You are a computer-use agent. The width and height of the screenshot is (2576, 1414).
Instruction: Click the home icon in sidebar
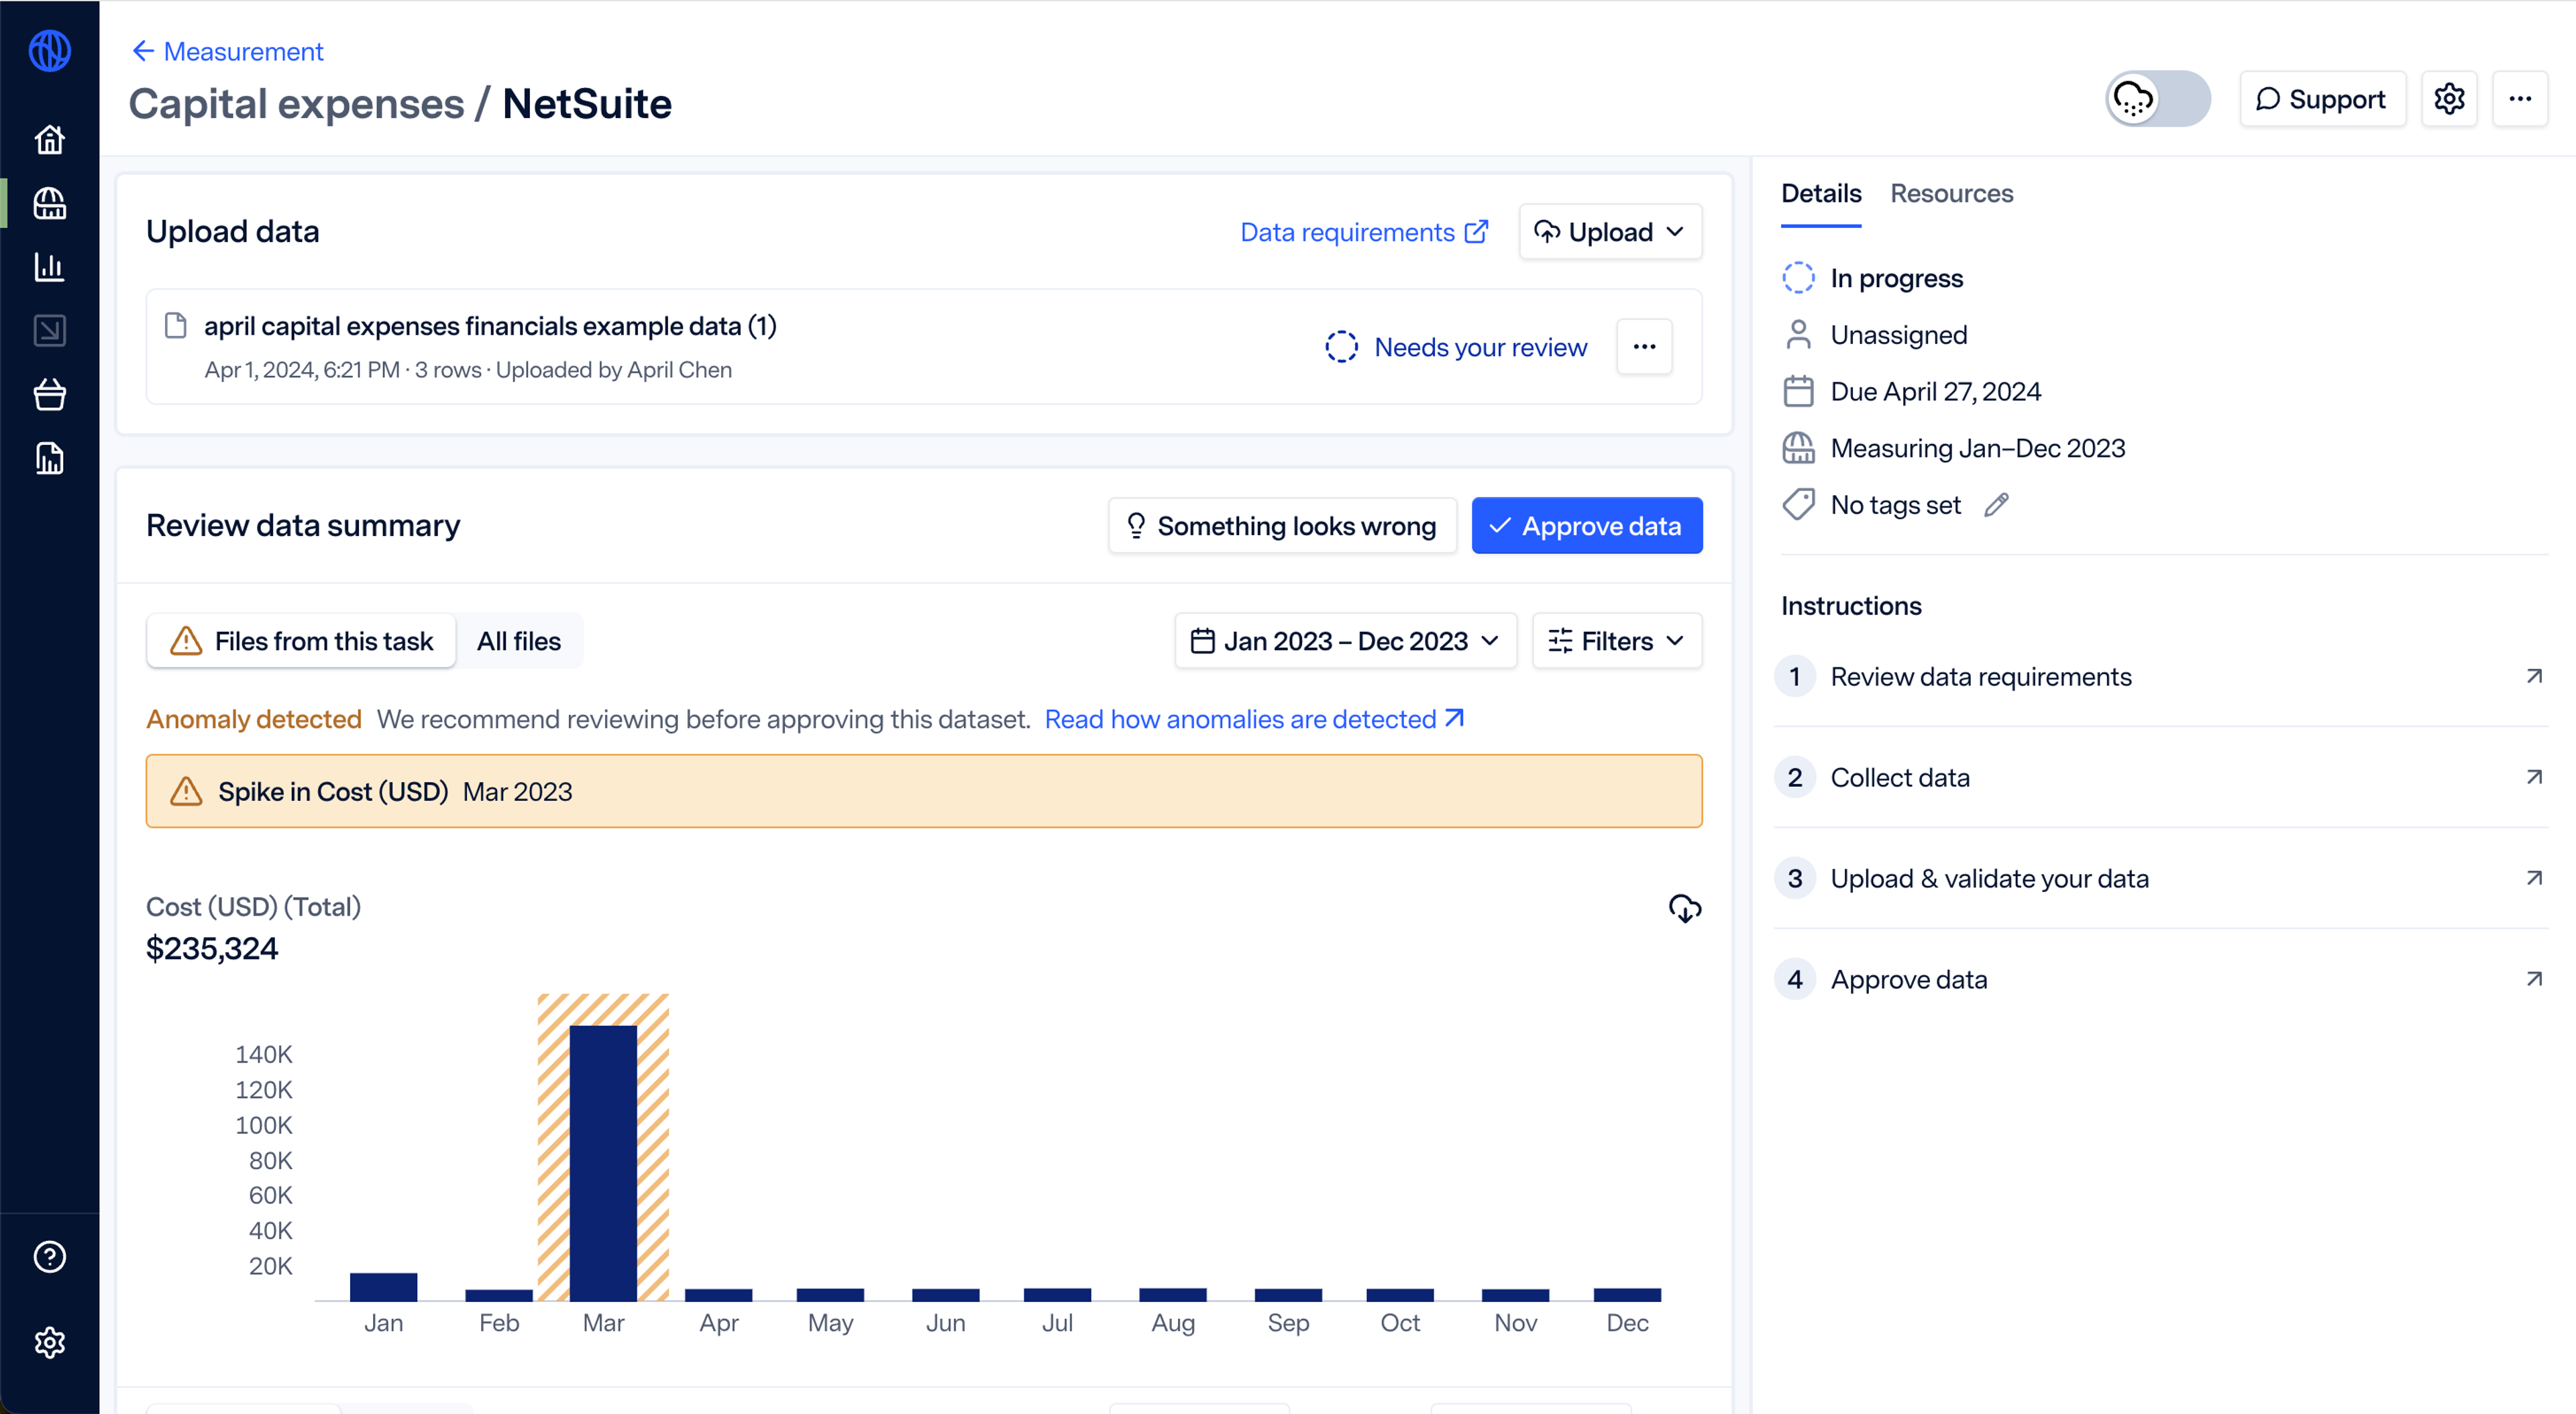[x=49, y=140]
